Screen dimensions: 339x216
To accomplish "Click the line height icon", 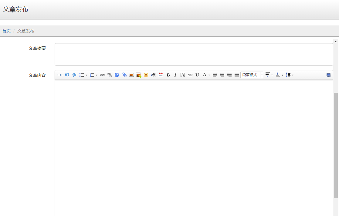I will [288, 75].
